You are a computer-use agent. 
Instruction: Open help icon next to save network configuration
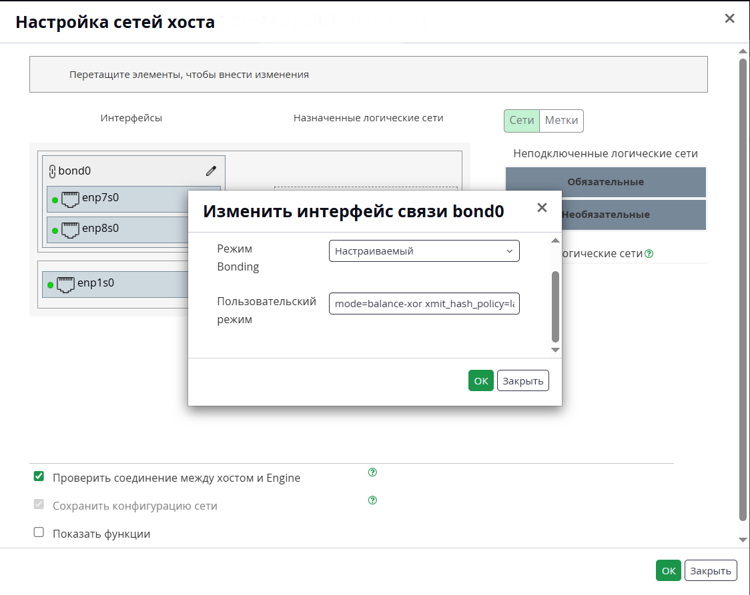tap(372, 500)
